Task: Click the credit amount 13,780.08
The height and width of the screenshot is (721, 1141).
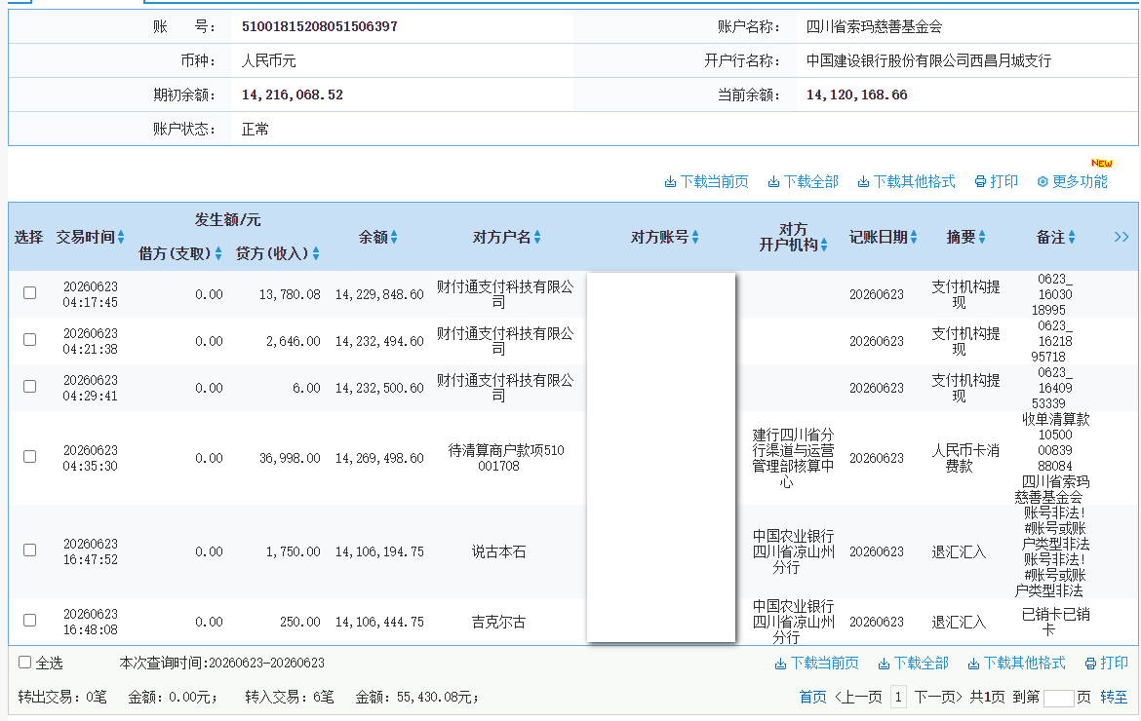Action: point(290,294)
